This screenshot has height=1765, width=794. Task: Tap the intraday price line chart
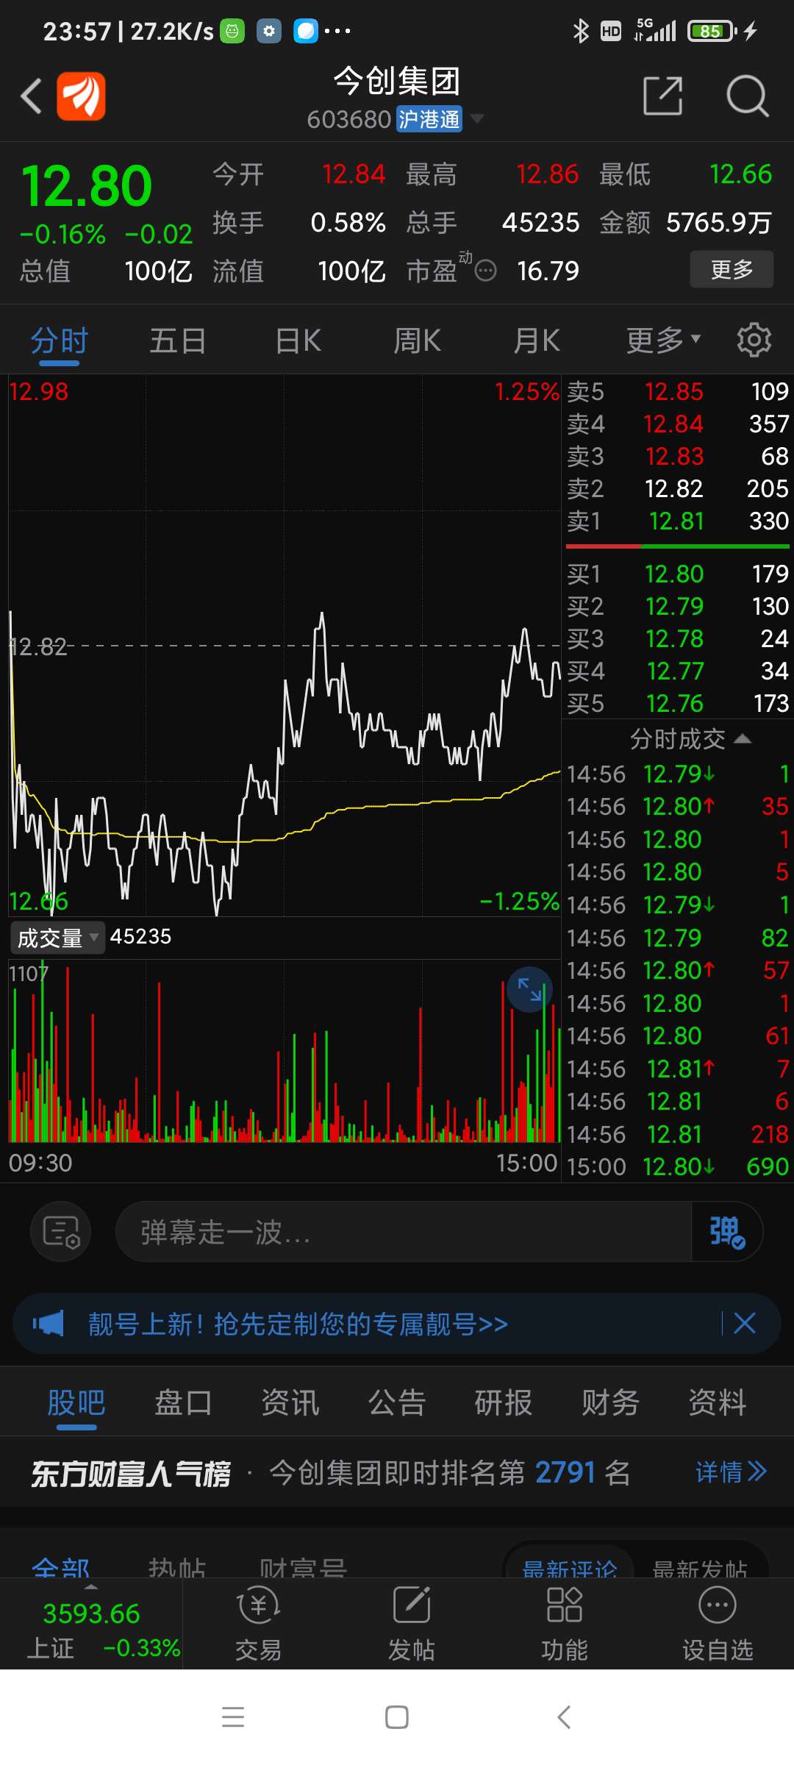coord(285,646)
